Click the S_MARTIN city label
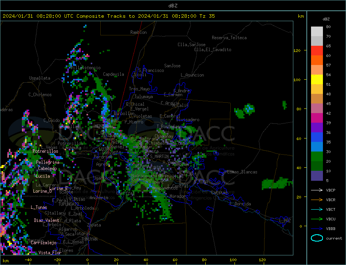 (x=159, y=157)
